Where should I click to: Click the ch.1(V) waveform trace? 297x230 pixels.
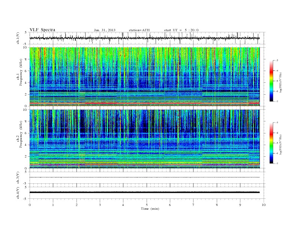coord(144,38)
